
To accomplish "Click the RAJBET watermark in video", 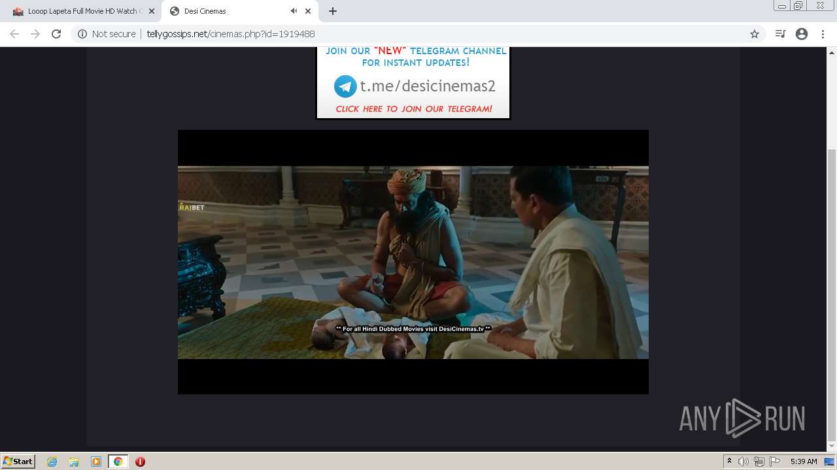I will click(192, 208).
